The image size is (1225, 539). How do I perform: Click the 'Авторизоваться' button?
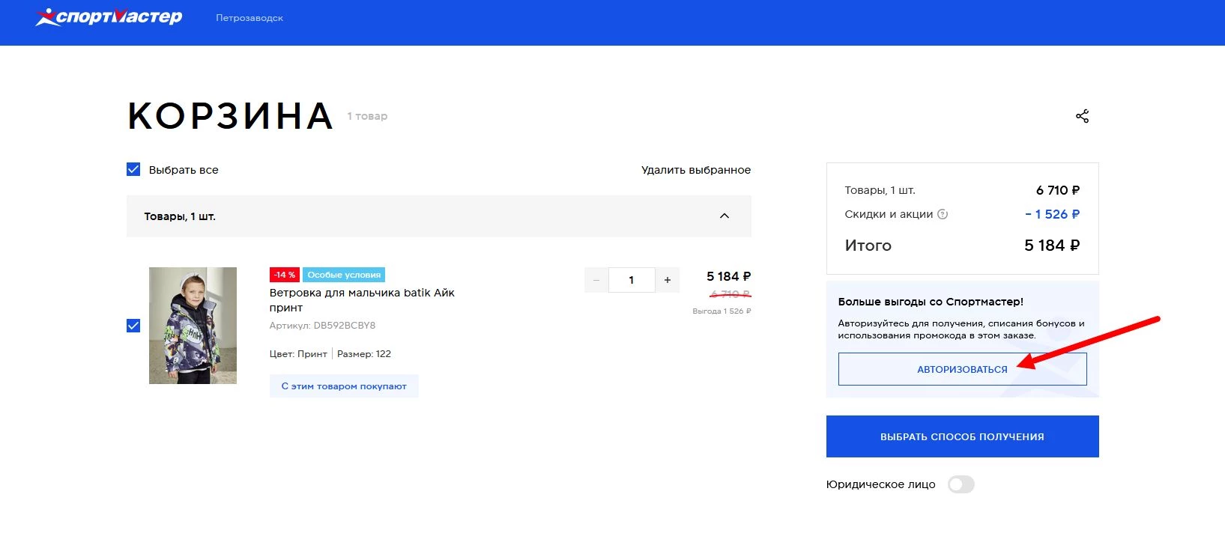pos(962,369)
